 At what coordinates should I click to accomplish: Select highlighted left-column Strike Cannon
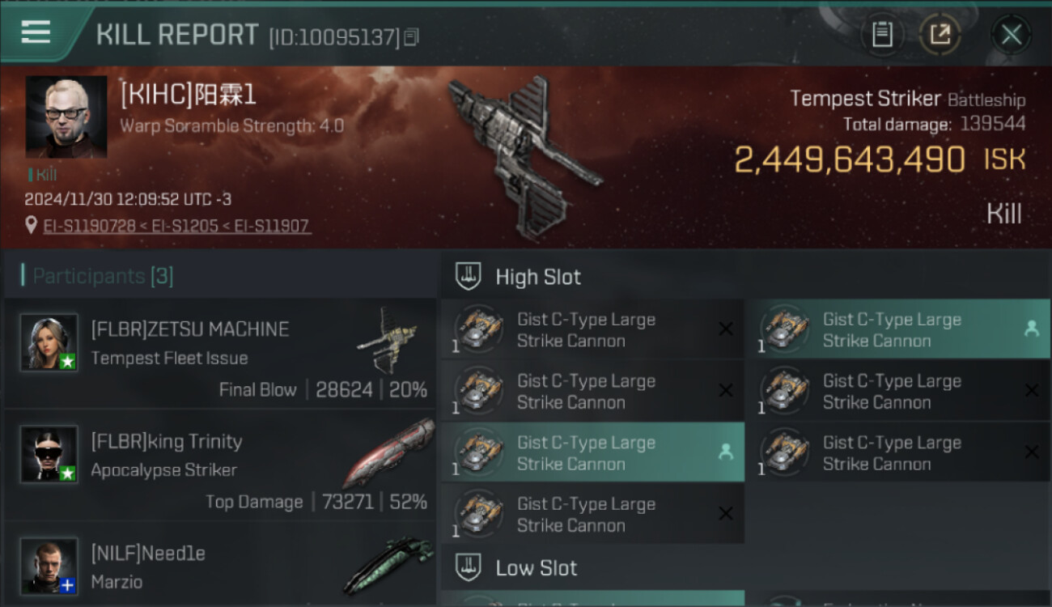(593, 452)
